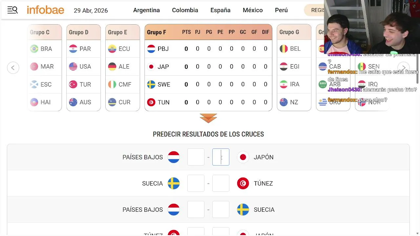Click Túnez score field versus Suecia
420x236 pixels.
pos(221,184)
